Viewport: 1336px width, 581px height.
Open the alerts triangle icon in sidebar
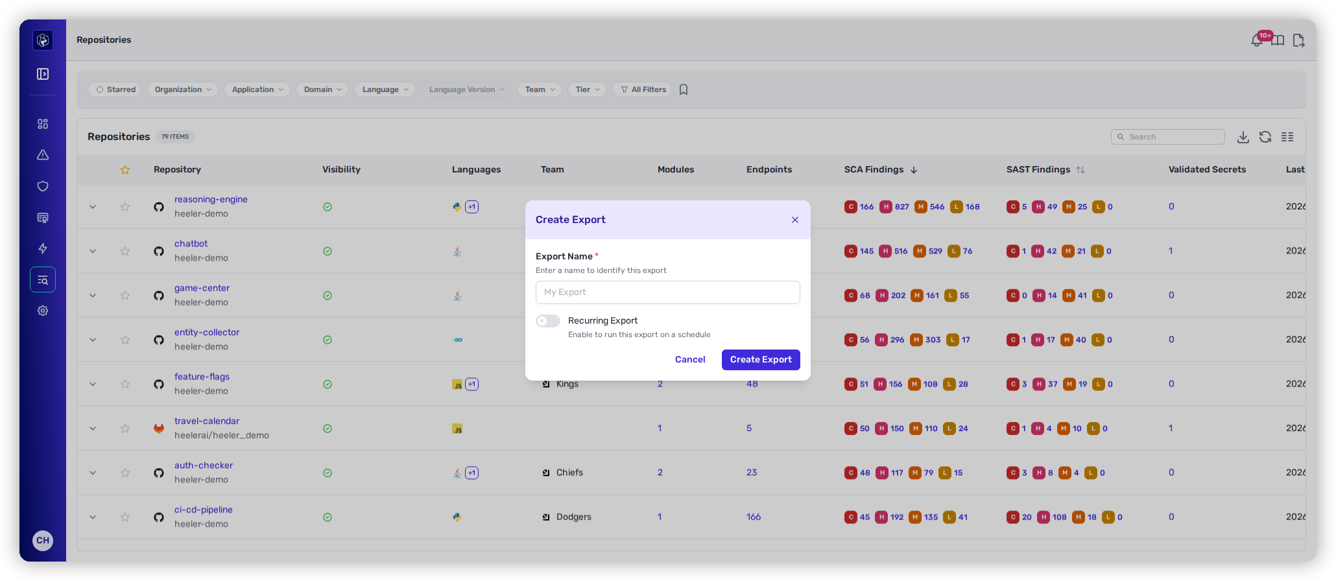pyautogui.click(x=43, y=155)
